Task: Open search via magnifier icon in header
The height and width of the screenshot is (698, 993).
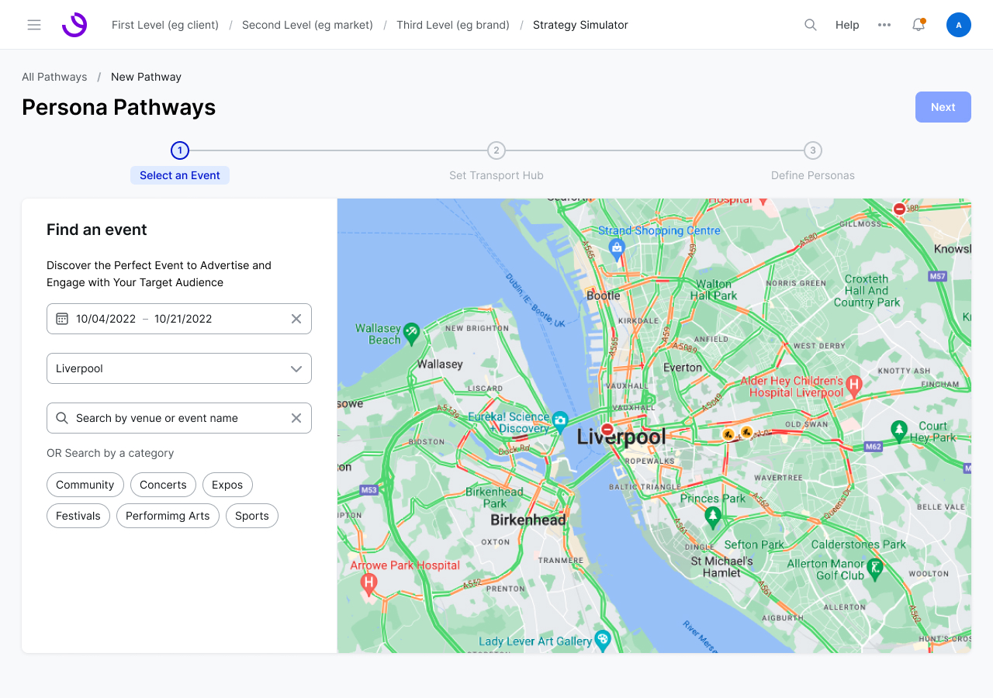Action: pos(811,25)
